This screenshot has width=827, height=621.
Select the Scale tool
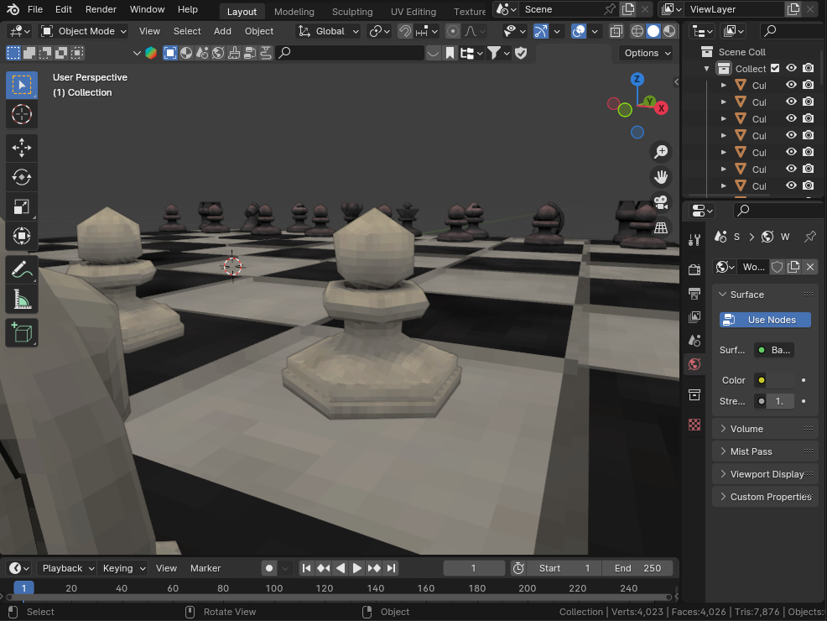pos(22,206)
